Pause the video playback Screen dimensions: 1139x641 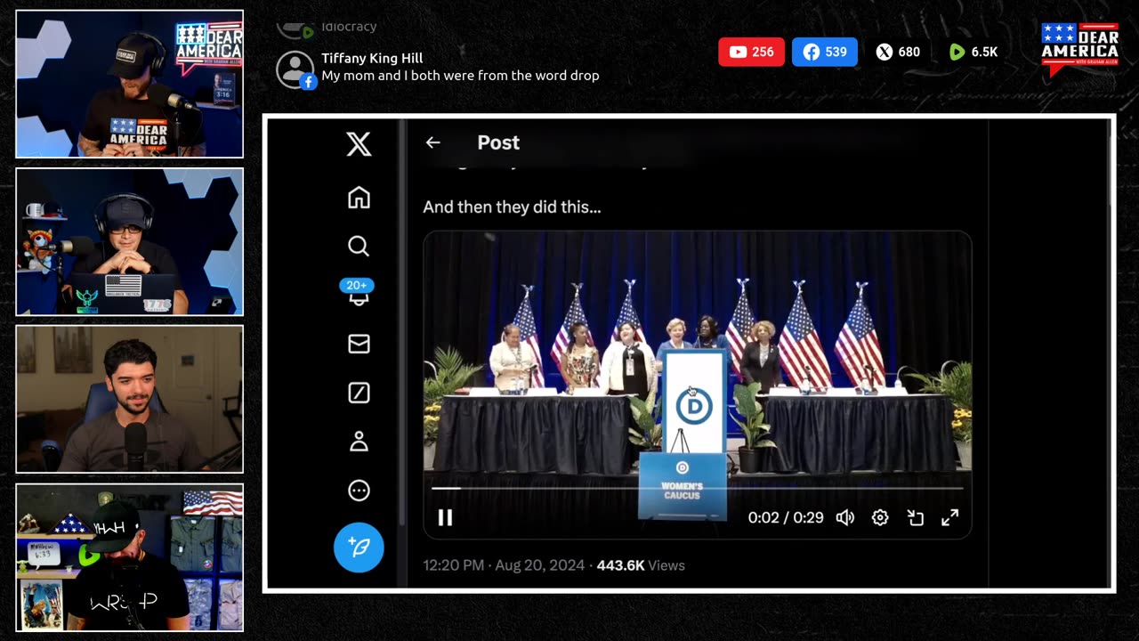[x=445, y=517]
